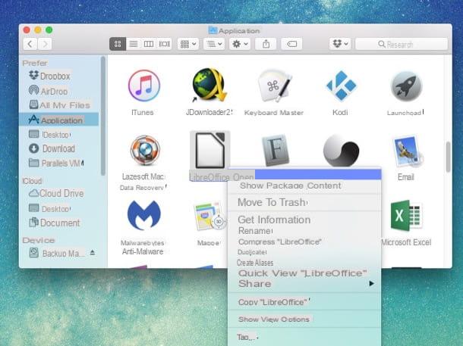Click the Share toolbar button

tap(266, 44)
